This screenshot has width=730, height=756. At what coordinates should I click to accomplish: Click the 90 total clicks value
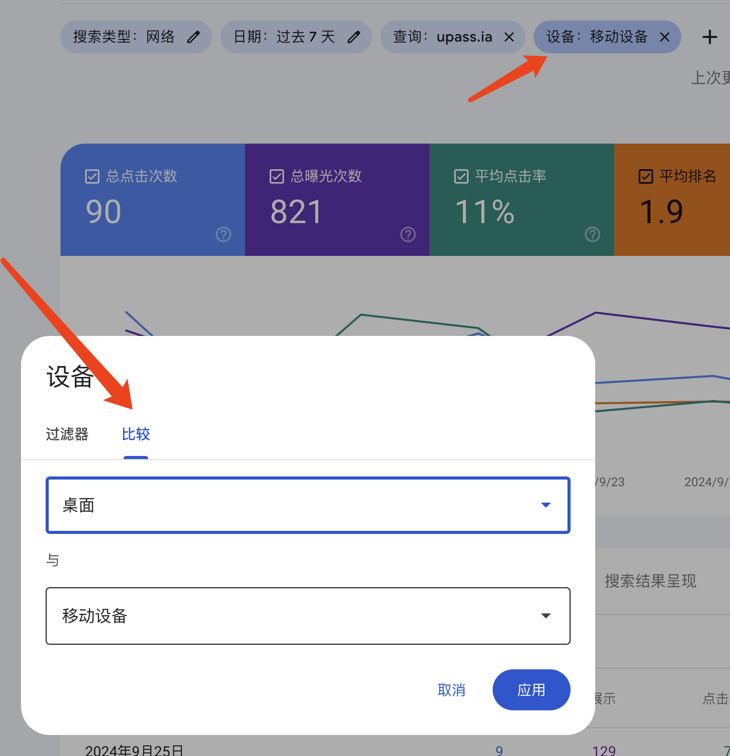[x=104, y=212]
